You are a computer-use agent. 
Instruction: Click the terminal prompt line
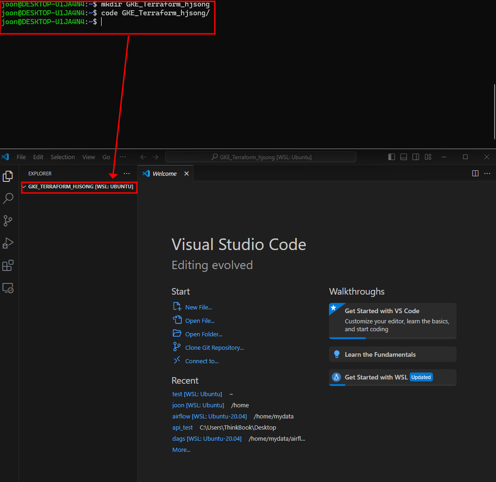[x=51, y=22]
